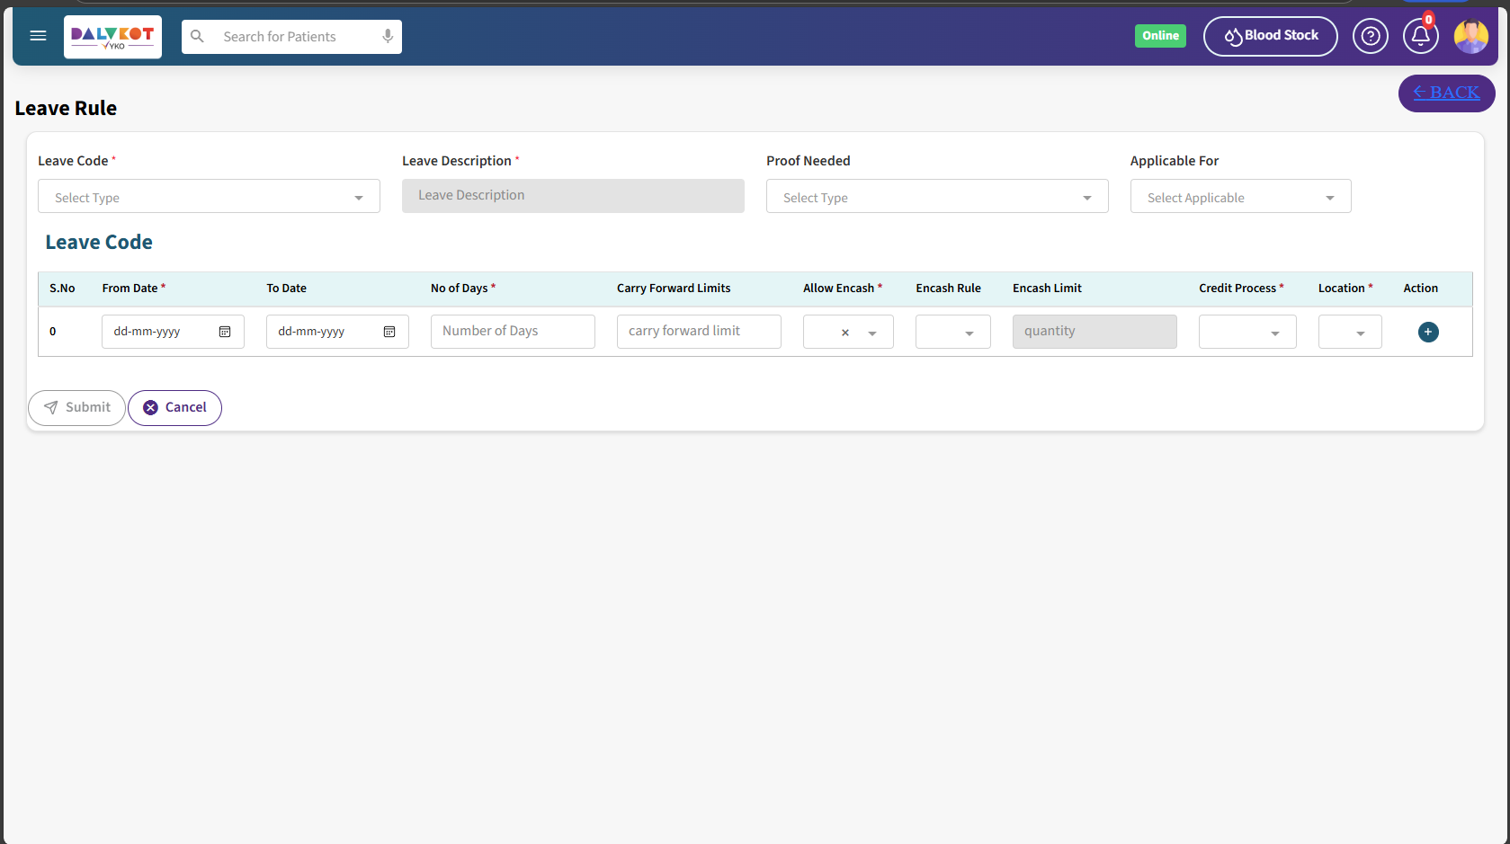Open the From Date calendar picker

225,332
